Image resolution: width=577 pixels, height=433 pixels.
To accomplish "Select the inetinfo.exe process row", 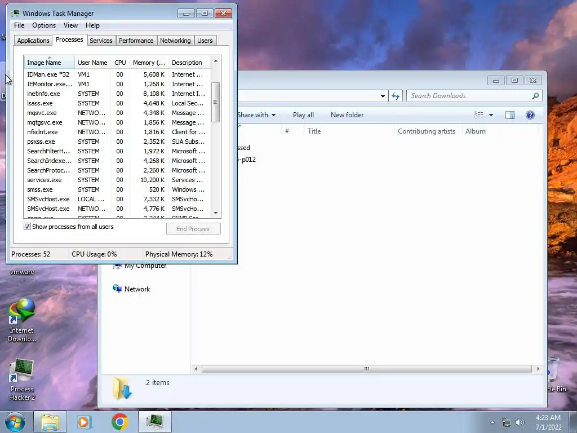I will (x=117, y=94).
